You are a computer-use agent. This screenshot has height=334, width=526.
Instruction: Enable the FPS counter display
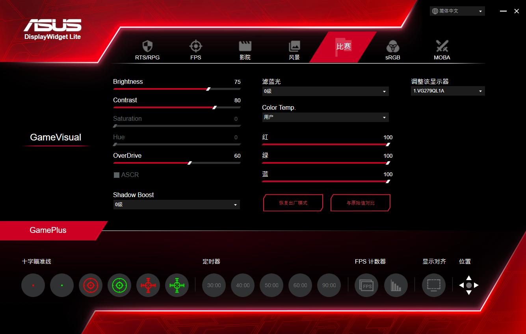click(366, 285)
